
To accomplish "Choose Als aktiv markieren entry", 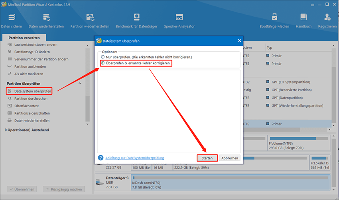I will (x=29, y=74).
